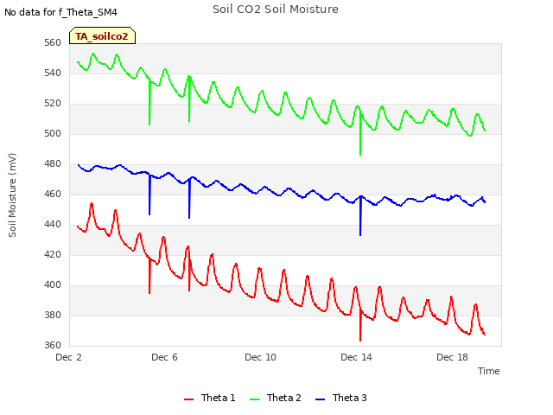
Task: Click the 460 y-axis tick label
Action: pyautogui.click(x=53, y=194)
